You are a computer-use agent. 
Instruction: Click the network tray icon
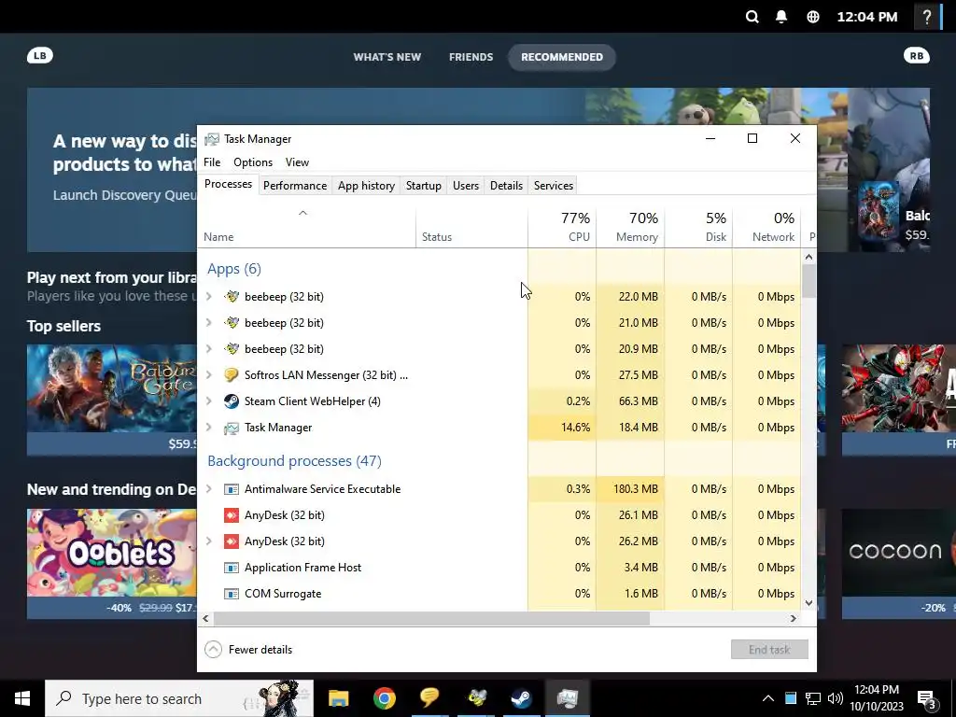[813, 698]
